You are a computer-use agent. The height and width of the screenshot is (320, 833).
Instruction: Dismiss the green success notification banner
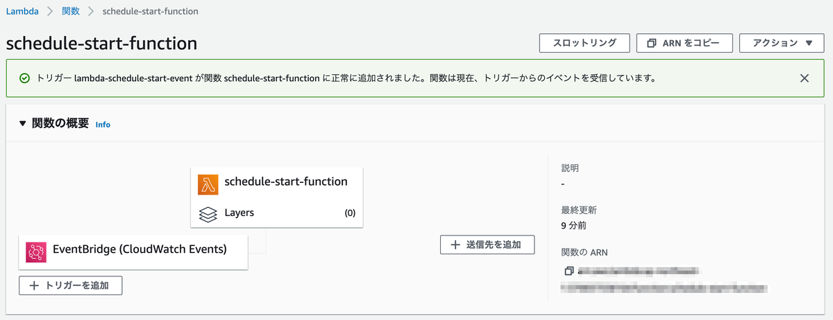805,78
